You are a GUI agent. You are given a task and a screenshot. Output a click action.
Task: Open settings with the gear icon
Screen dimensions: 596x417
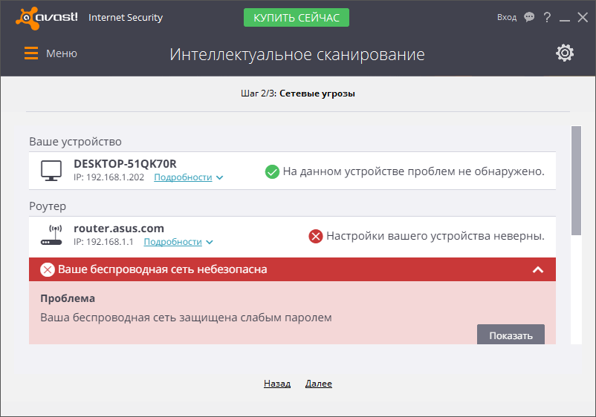(565, 53)
